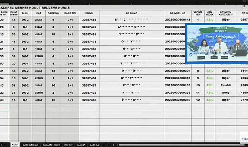Select the ÇEKİLİŞ NO header cell
Image resolution: width=248 pixels, height=147 pixels.
[x=198, y=13]
